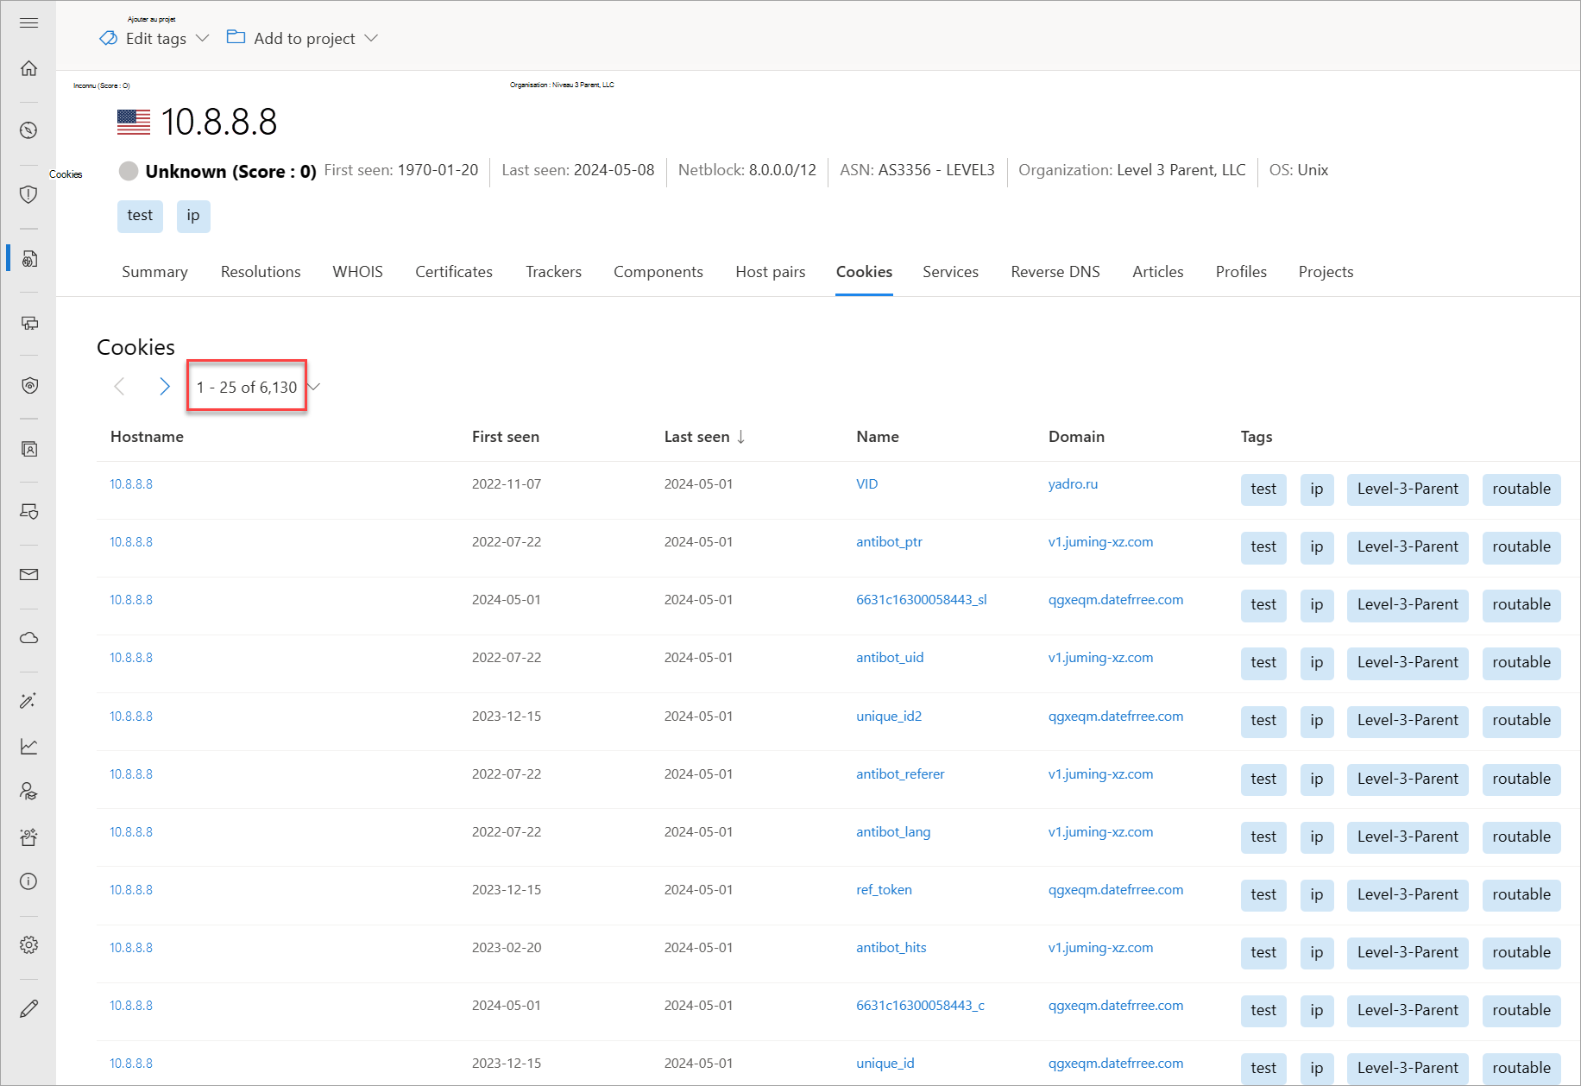Expand the Edit tags dropdown chevron
This screenshot has height=1086, width=1581.
click(x=203, y=38)
